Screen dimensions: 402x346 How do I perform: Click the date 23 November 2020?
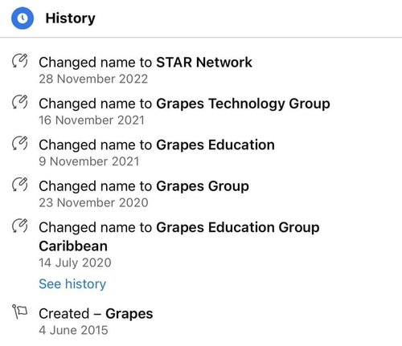[x=93, y=202]
